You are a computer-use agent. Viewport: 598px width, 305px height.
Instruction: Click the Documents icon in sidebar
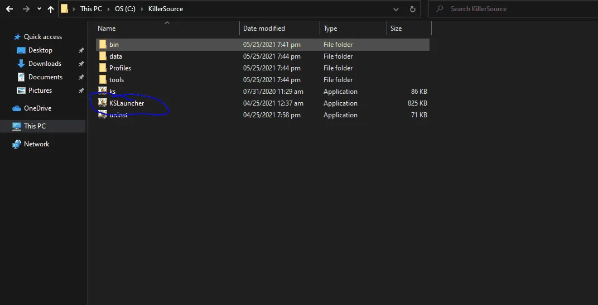point(21,77)
